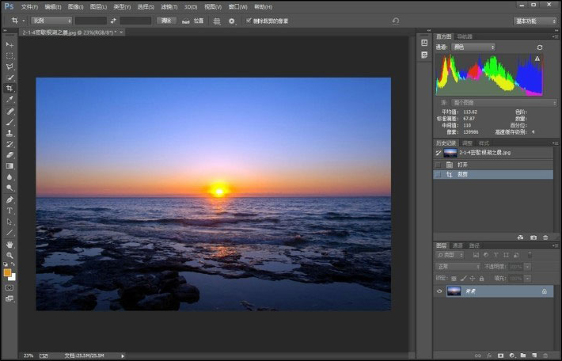562x361 pixels.
Task: Toggle the history source box beside 打开
Action: [439, 165]
